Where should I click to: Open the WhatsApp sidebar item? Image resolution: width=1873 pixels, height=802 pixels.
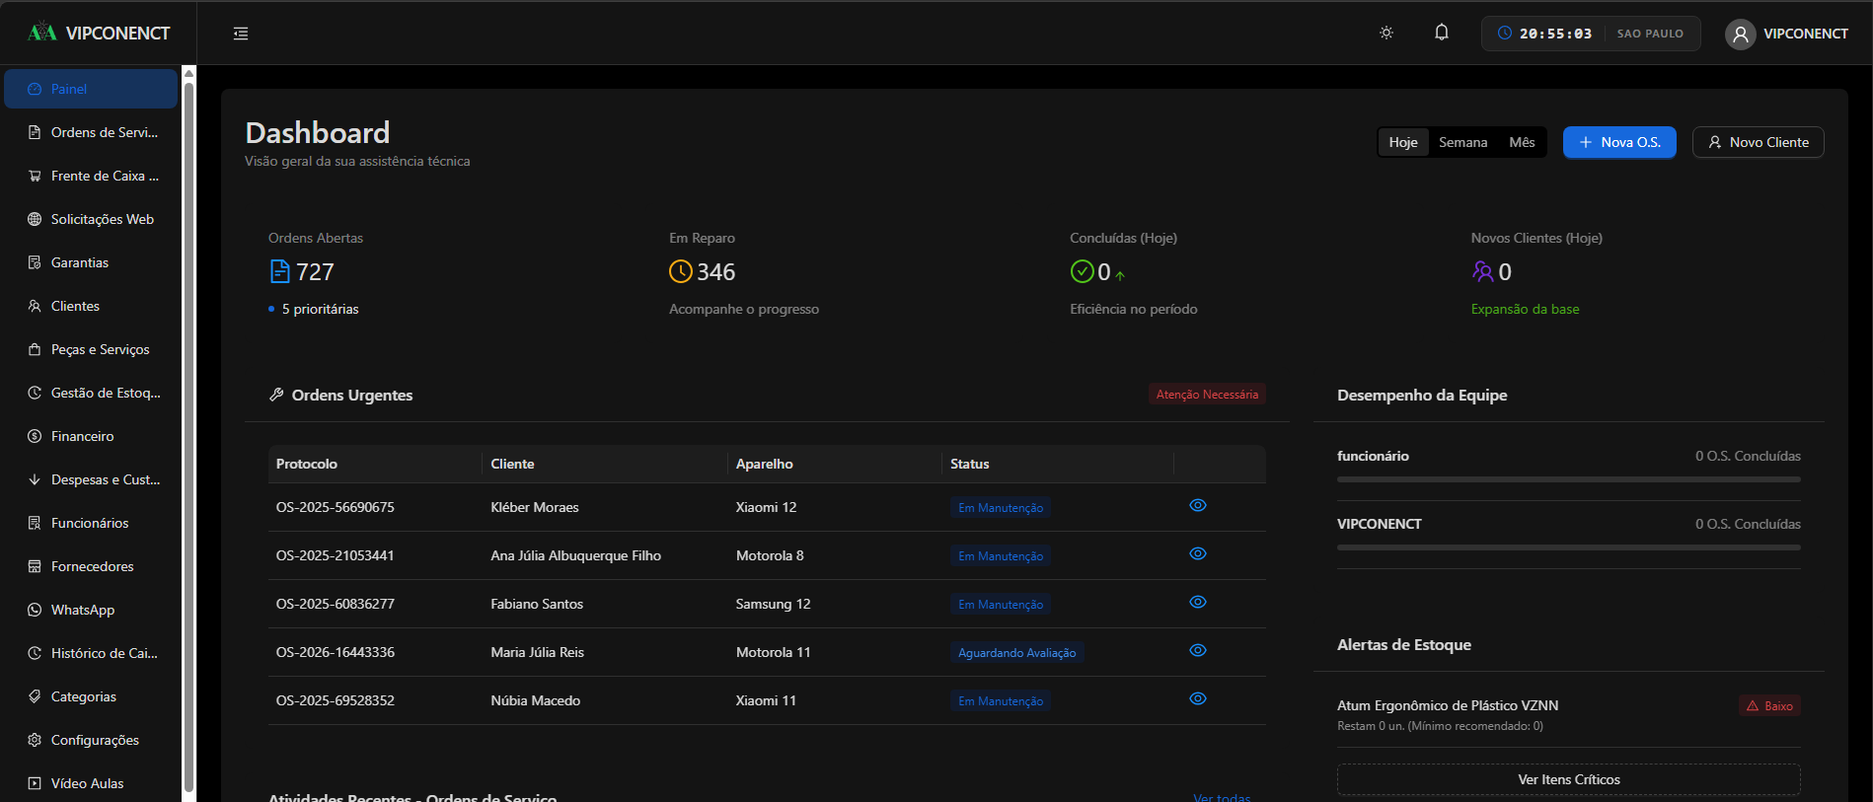(x=91, y=610)
